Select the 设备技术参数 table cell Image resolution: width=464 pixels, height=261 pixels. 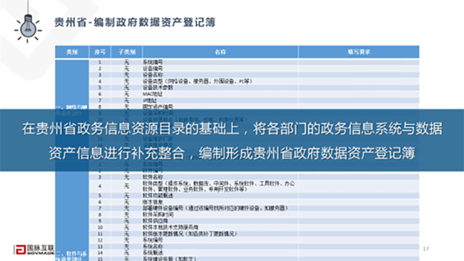coord(220,87)
